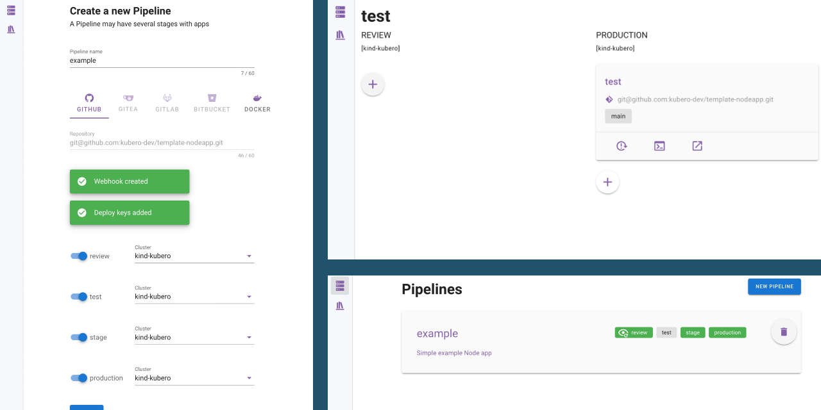Click the Pipeline name input field
821x410 pixels.
click(162, 61)
